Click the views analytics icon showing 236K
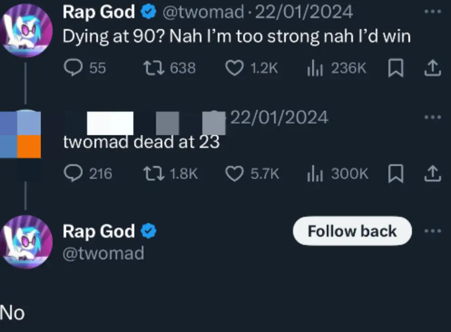Image resolution: width=451 pixels, height=332 pixels. (315, 68)
